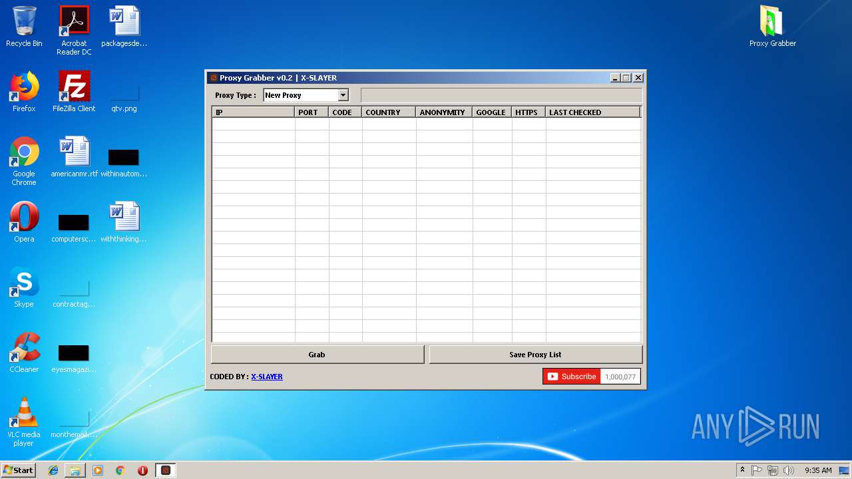
Task: Maximize the Proxy Grabber window
Action: (x=626, y=78)
